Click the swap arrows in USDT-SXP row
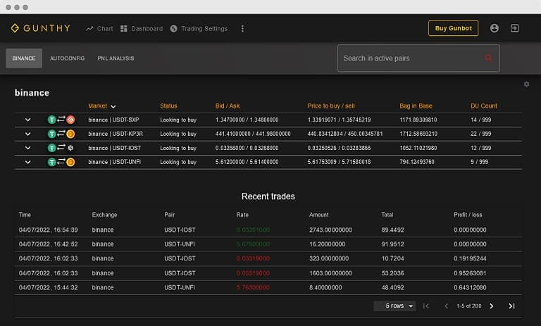541x326 pixels. pyautogui.click(x=61, y=119)
